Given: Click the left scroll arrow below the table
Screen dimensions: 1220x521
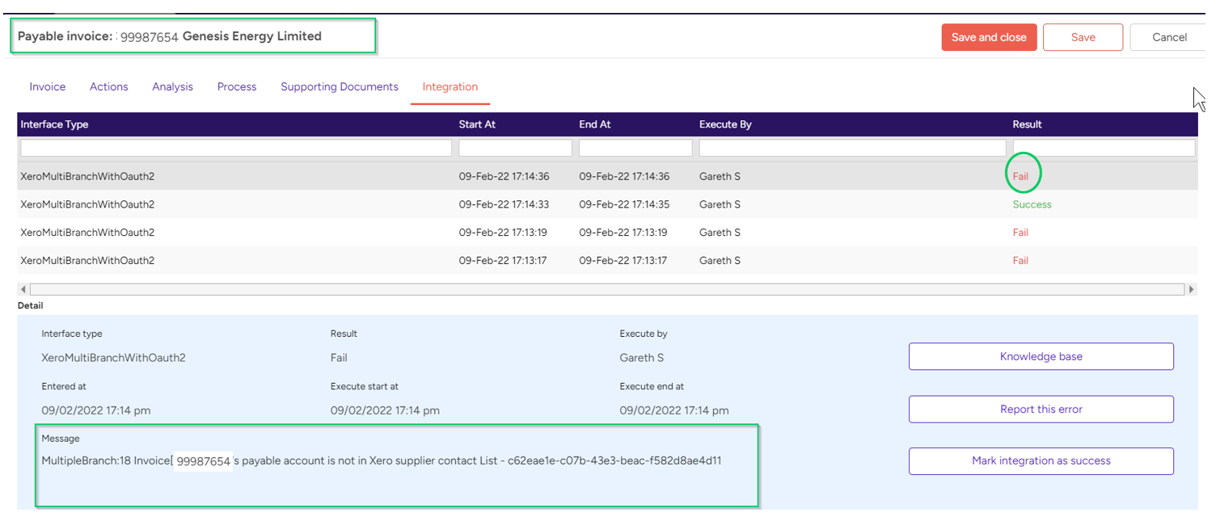Looking at the screenshot, I should point(23,288).
